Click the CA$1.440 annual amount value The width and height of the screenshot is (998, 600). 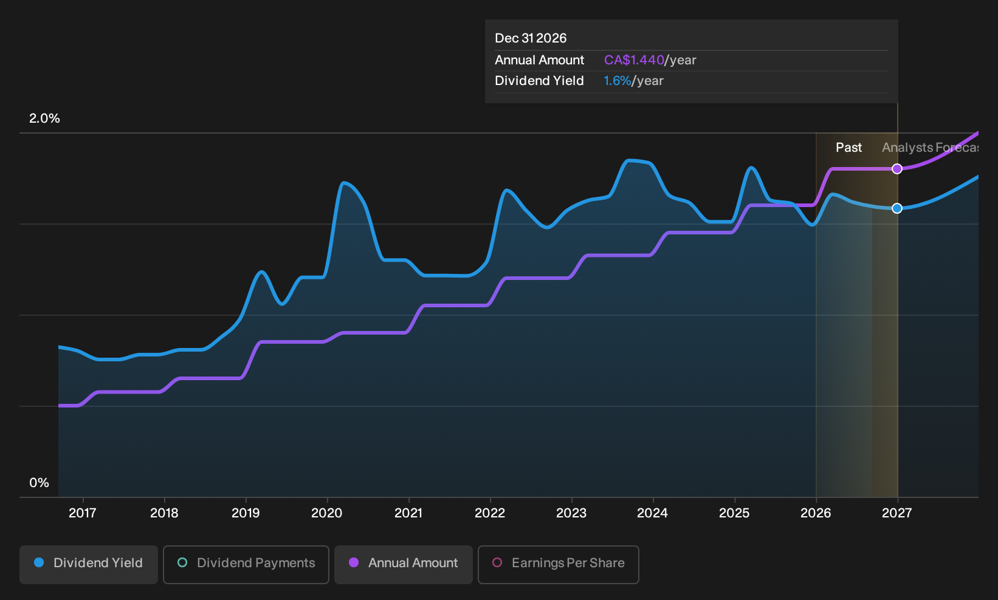(634, 60)
